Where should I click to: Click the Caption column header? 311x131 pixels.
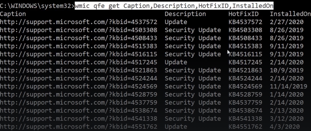pyautogui.click(x=13, y=14)
